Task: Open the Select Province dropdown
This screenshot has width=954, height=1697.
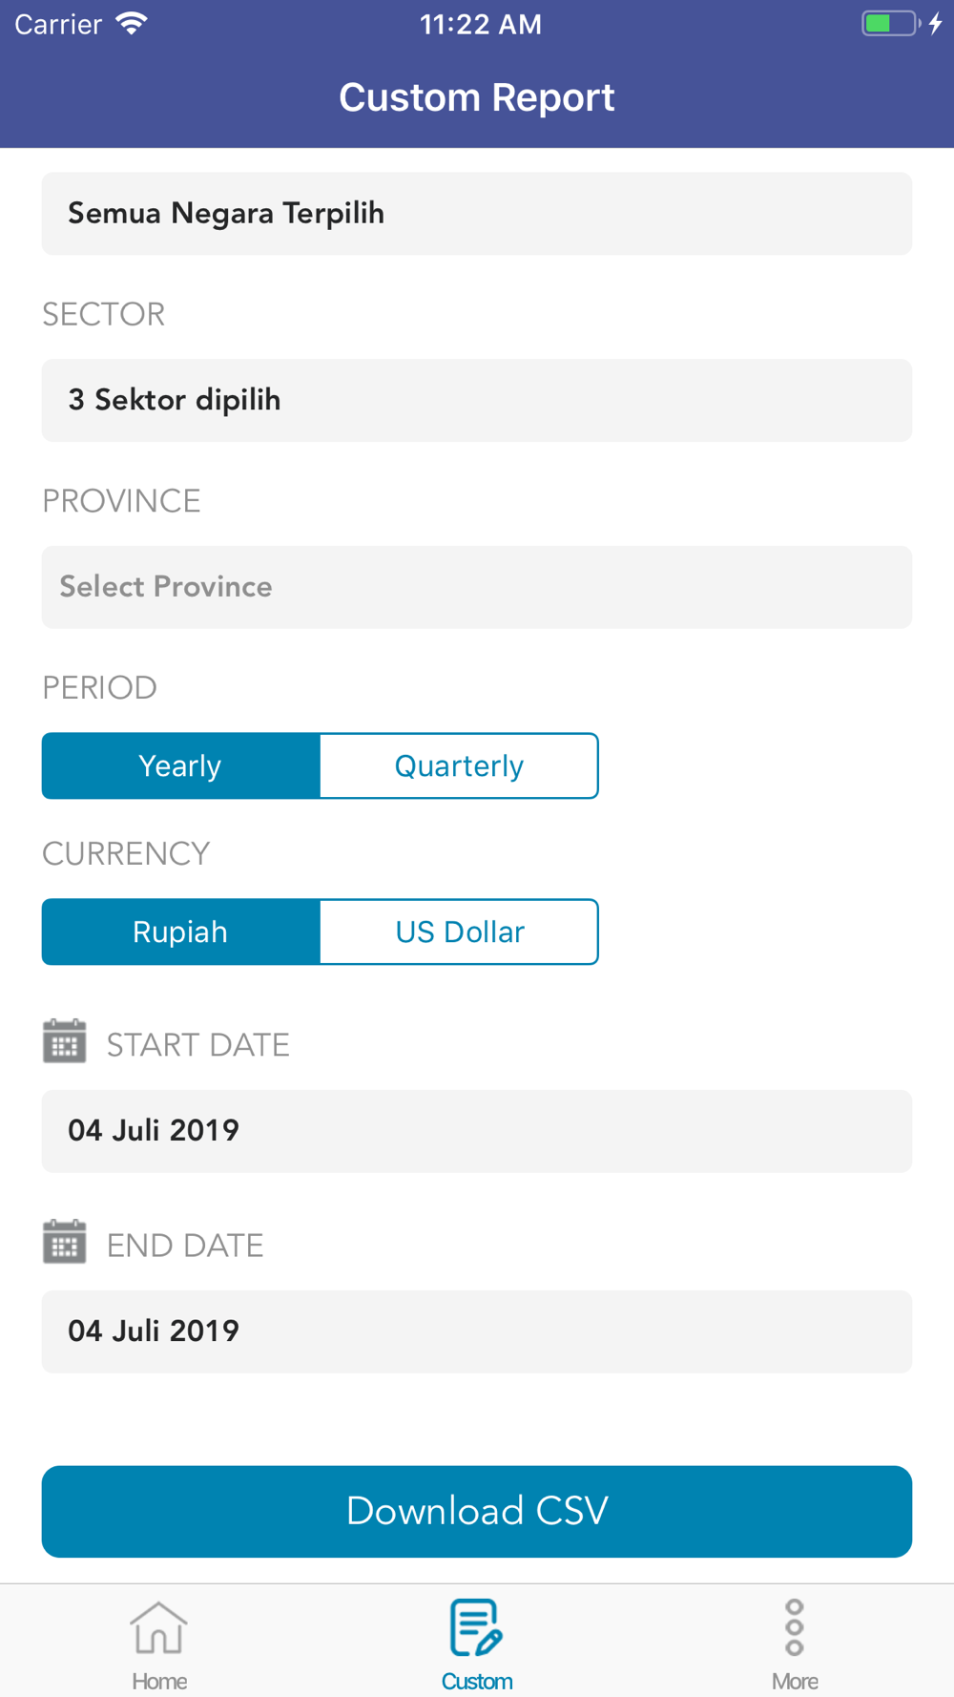Action: click(477, 587)
